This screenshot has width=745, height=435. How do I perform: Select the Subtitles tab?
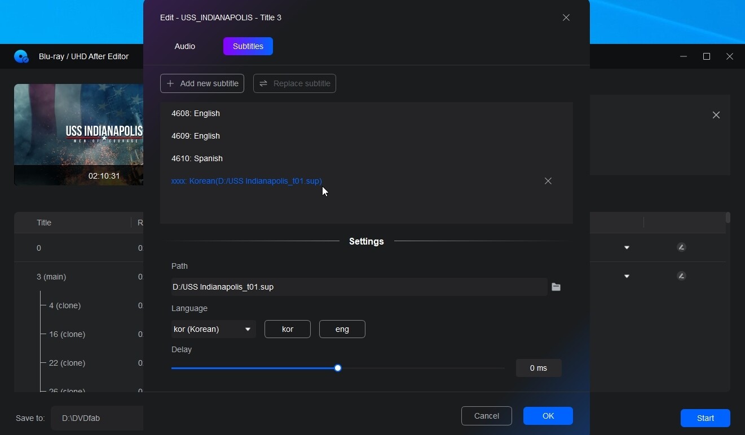248,46
